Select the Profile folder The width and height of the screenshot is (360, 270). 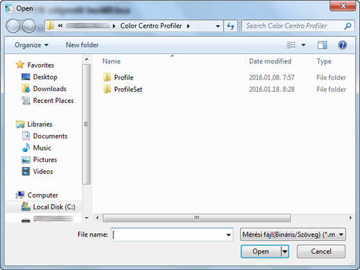pyautogui.click(x=124, y=77)
